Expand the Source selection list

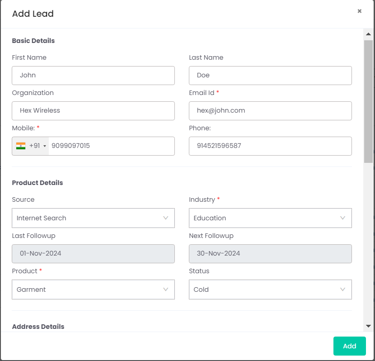pos(93,218)
